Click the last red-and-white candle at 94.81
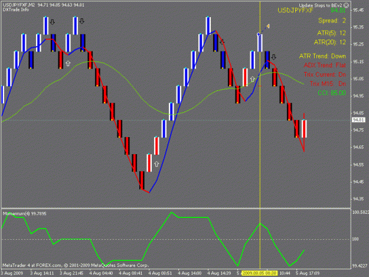369x277 pixels. (x=304, y=129)
